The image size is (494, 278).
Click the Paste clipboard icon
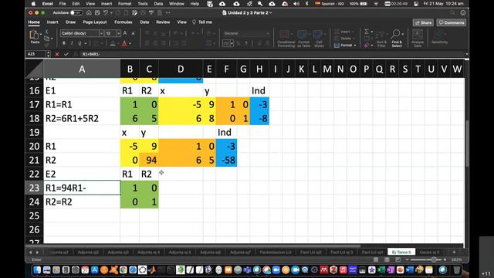34,34
